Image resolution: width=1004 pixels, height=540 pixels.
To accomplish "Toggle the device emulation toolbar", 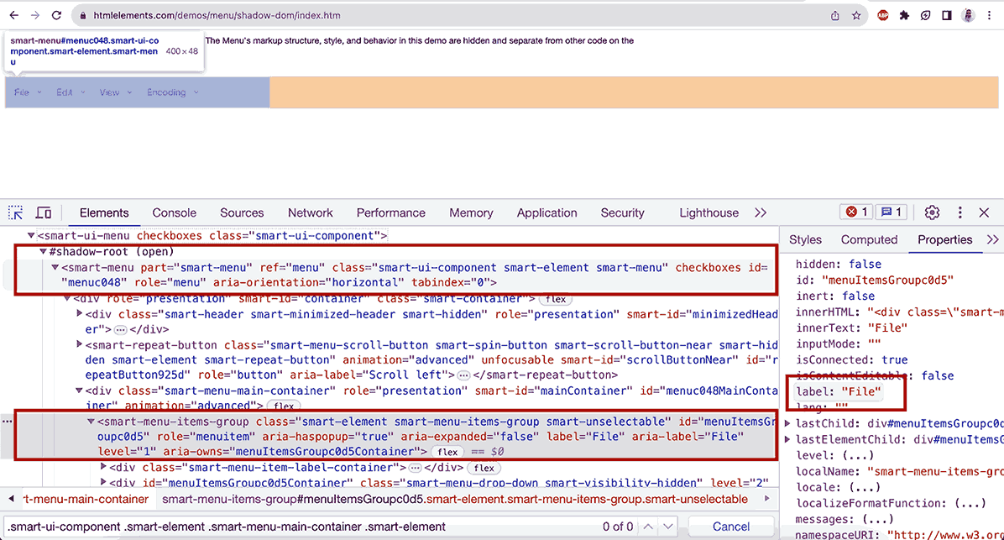I will (x=44, y=212).
